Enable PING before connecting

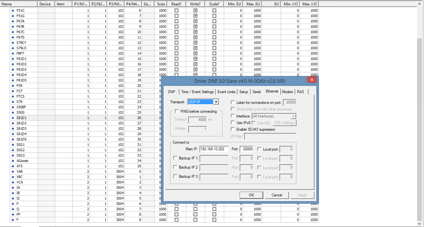[177, 111]
